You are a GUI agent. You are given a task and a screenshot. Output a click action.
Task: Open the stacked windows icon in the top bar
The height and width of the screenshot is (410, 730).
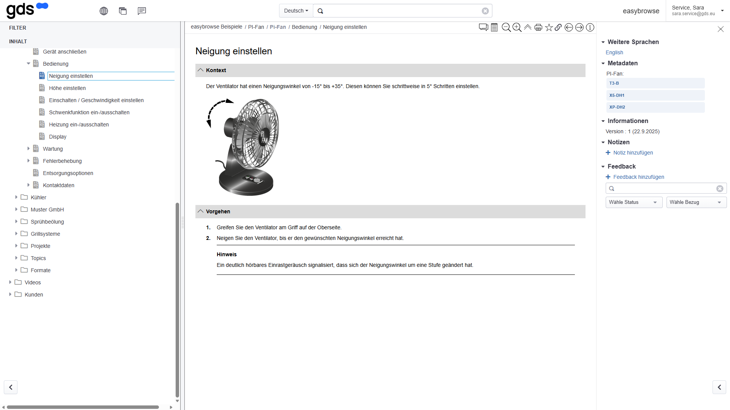click(123, 11)
